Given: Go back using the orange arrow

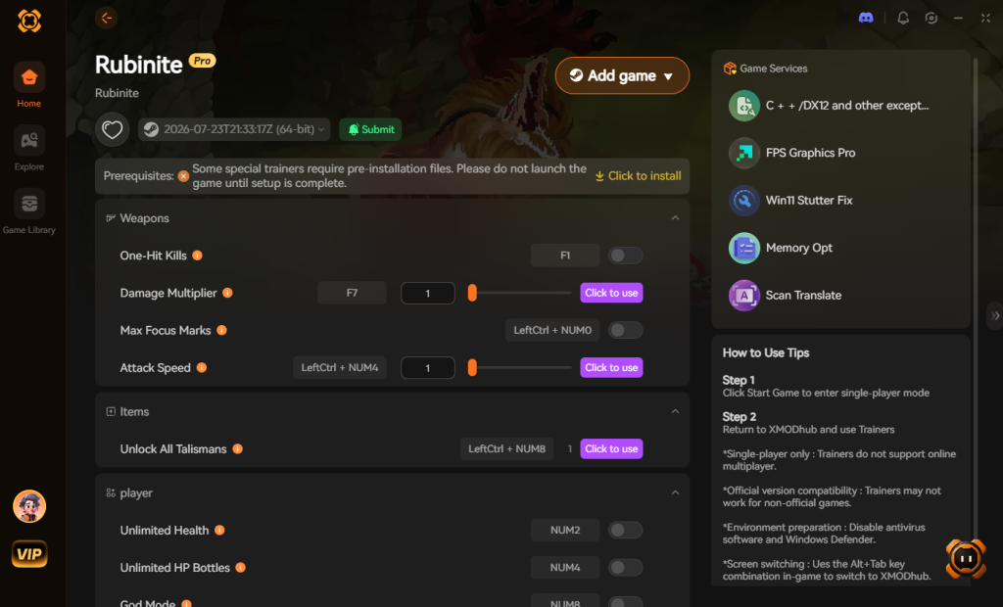Looking at the screenshot, I should (106, 18).
